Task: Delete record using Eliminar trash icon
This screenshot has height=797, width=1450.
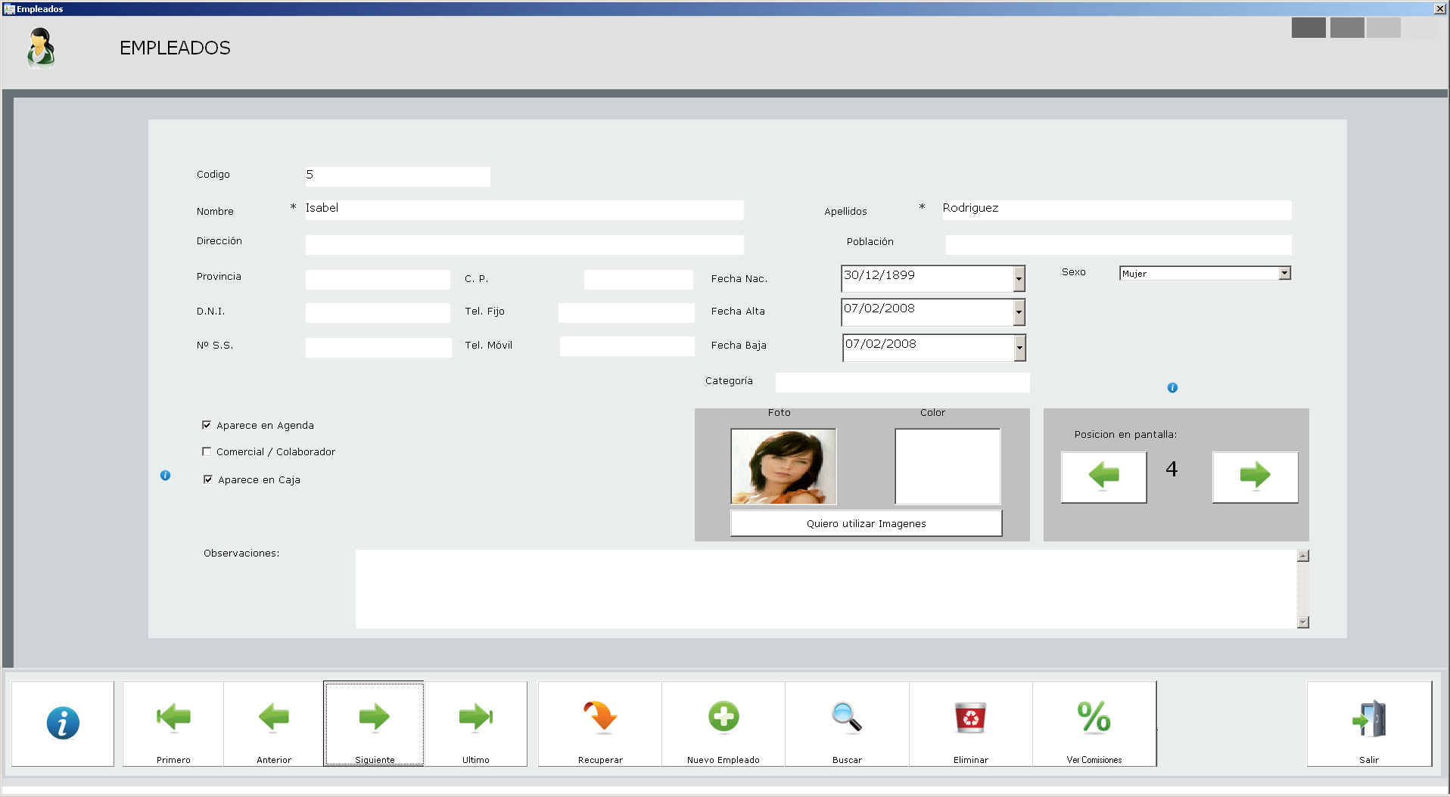Action: point(970,723)
